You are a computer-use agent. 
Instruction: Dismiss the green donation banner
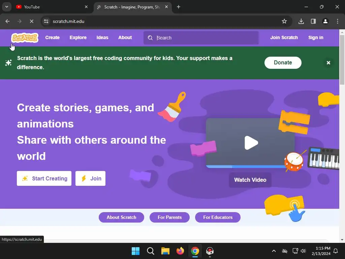click(x=328, y=63)
